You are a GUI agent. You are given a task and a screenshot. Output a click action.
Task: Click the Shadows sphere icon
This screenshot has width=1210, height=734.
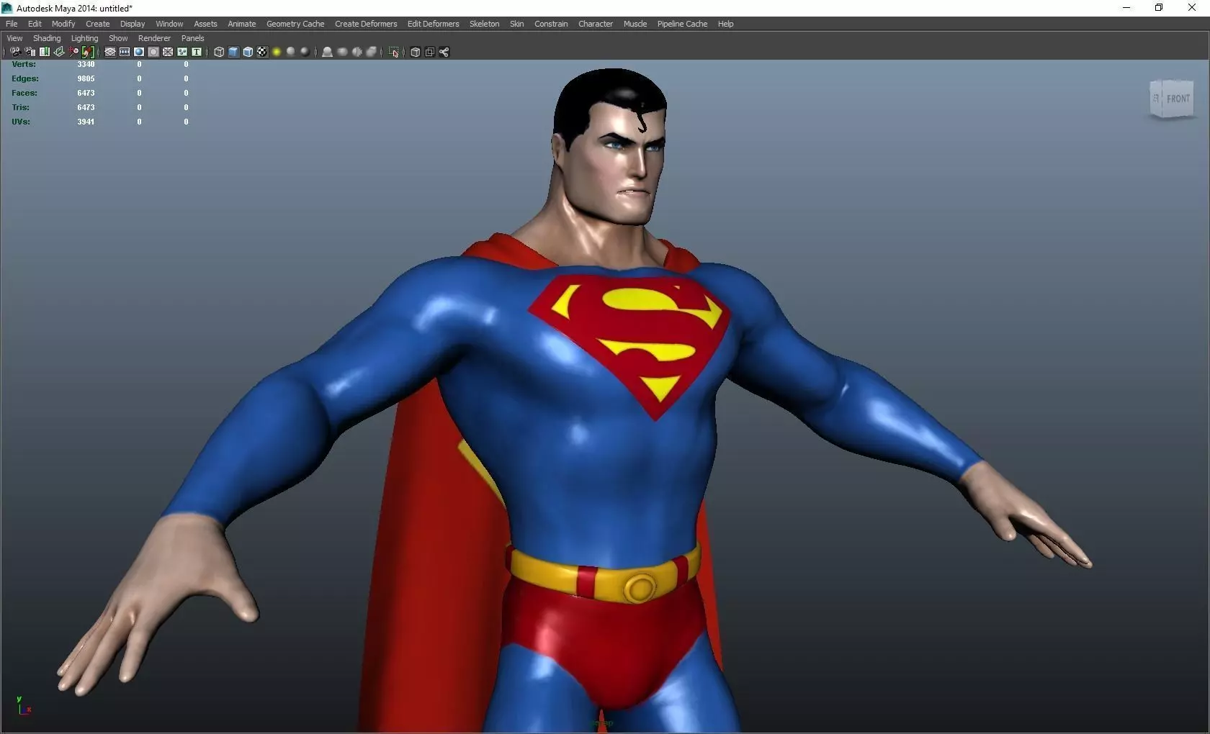(291, 52)
